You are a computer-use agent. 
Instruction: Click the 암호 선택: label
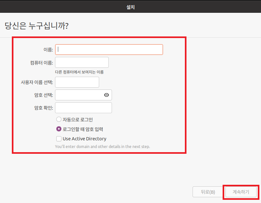click(43, 95)
